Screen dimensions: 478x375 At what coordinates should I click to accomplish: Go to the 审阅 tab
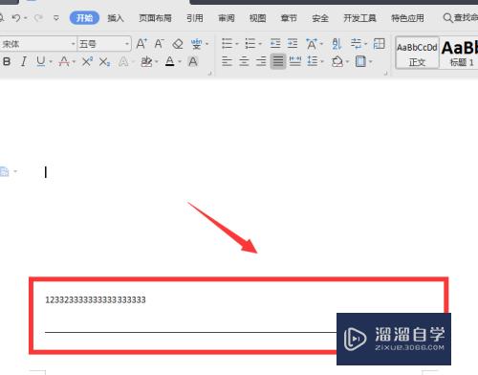point(226,18)
